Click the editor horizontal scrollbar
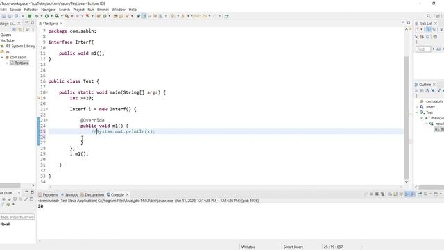Viewport: 444px width, 250px height. pos(225,187)
